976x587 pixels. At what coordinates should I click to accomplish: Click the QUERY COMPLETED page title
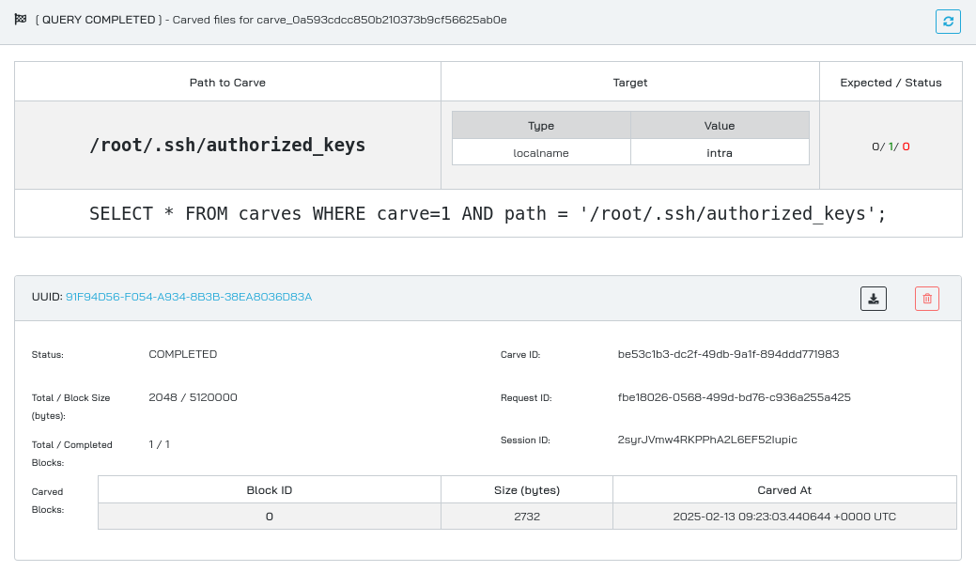pyautogui.click(x=271, y=20)
